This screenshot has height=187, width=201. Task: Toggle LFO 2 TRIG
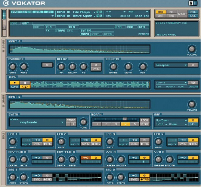(96, 144)
